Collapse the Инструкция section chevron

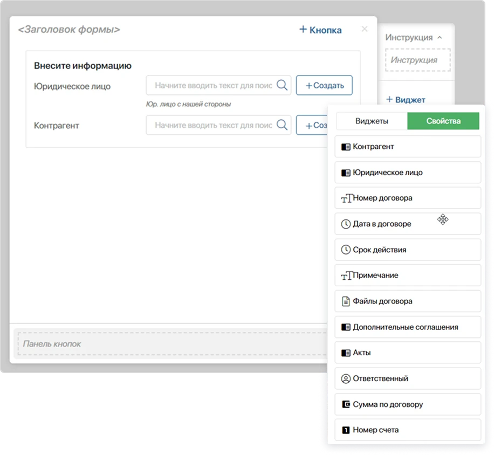[440, 38]
